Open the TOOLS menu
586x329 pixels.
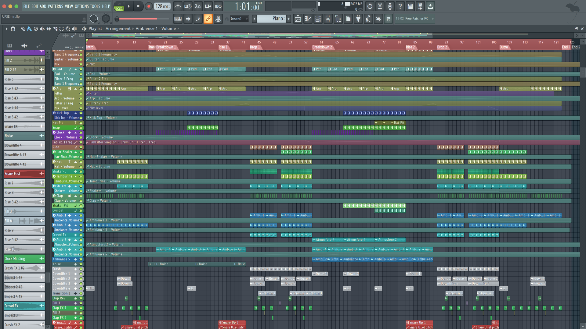coord(95,6)
